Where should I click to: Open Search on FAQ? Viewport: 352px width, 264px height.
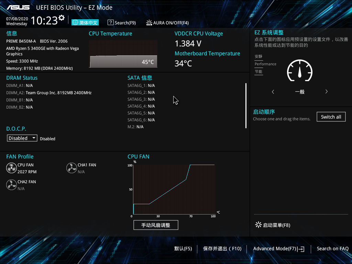[x=332, y=249]
